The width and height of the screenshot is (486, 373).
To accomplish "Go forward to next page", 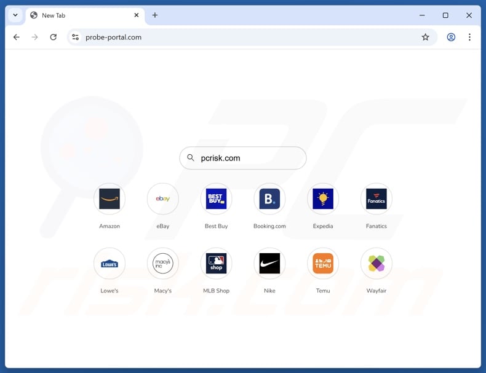I will click(x=34, y=37).
